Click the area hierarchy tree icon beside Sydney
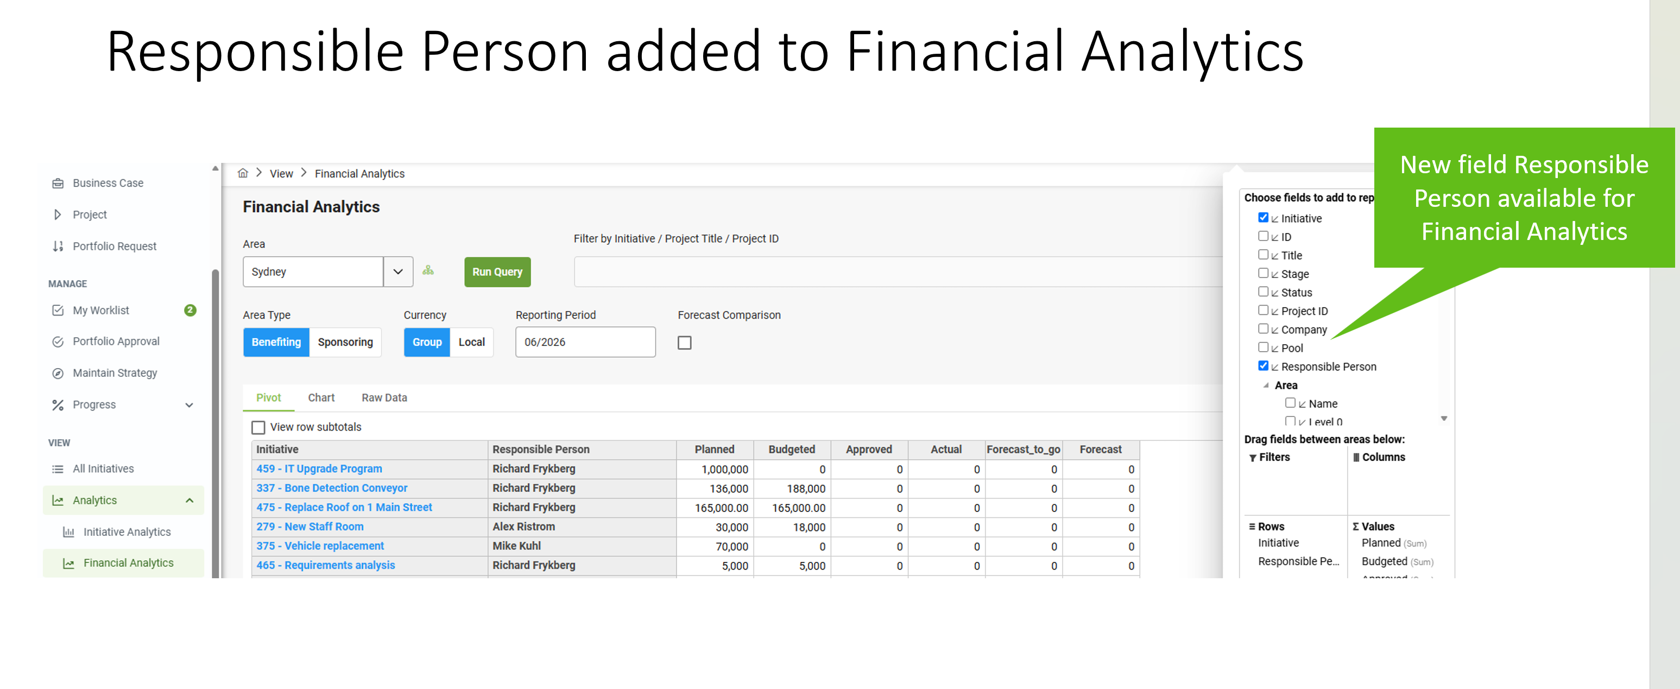Image resolution: width=1680 pixels, height=689 pixels. pos(428,270)
